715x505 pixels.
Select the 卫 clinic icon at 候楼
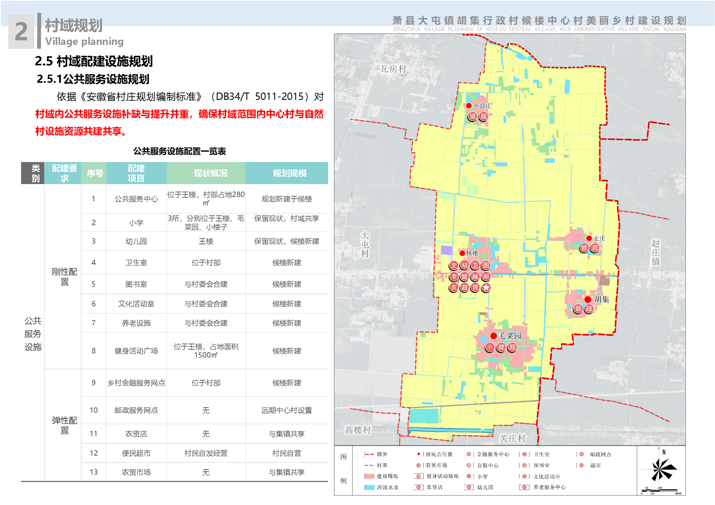pyautogui.click(x=475, y=266)
